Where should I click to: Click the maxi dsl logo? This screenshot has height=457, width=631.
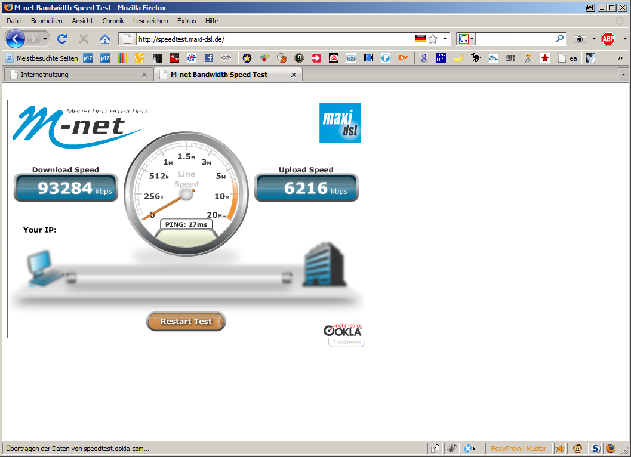coord(340,123)
